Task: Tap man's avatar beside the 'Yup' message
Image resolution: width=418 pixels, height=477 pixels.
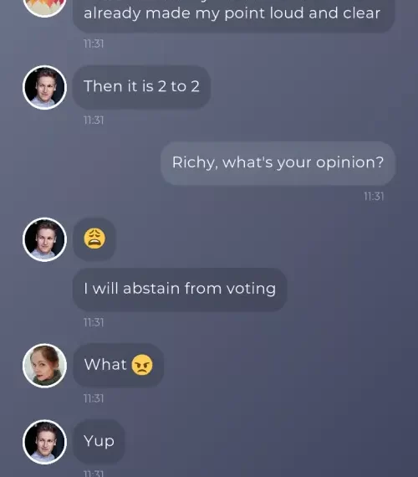Action: 44,442
